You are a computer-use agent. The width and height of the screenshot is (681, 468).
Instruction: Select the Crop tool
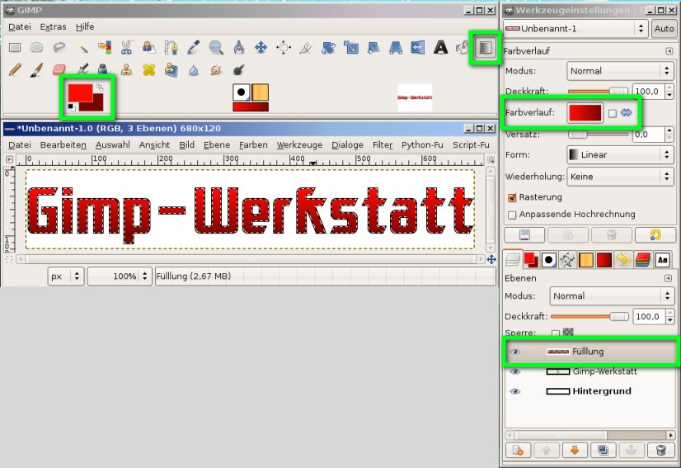[306, 47]
